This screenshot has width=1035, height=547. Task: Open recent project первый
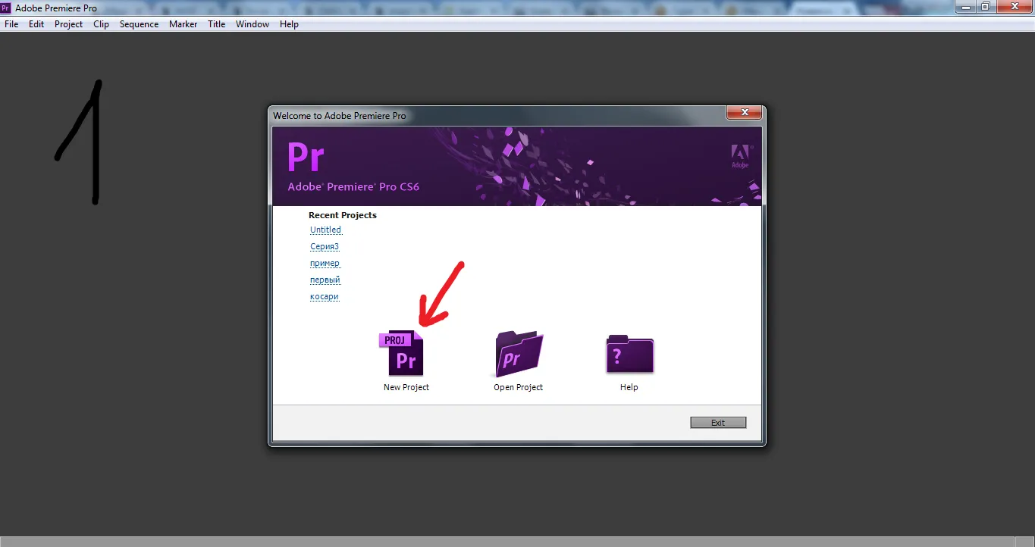pyautogui.click(x=325, y=280)
